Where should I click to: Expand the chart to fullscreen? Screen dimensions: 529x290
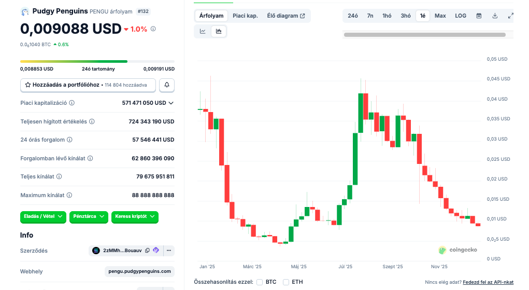(x=510, y=16)
